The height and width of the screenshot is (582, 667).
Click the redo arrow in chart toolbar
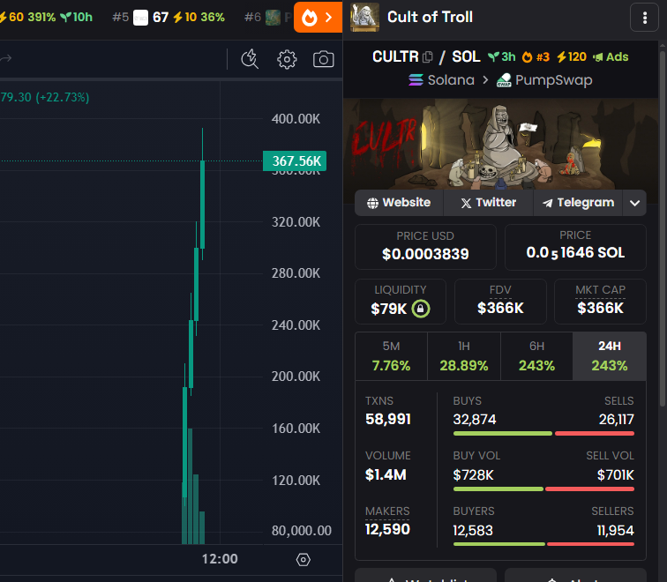[x=5, y=58]
